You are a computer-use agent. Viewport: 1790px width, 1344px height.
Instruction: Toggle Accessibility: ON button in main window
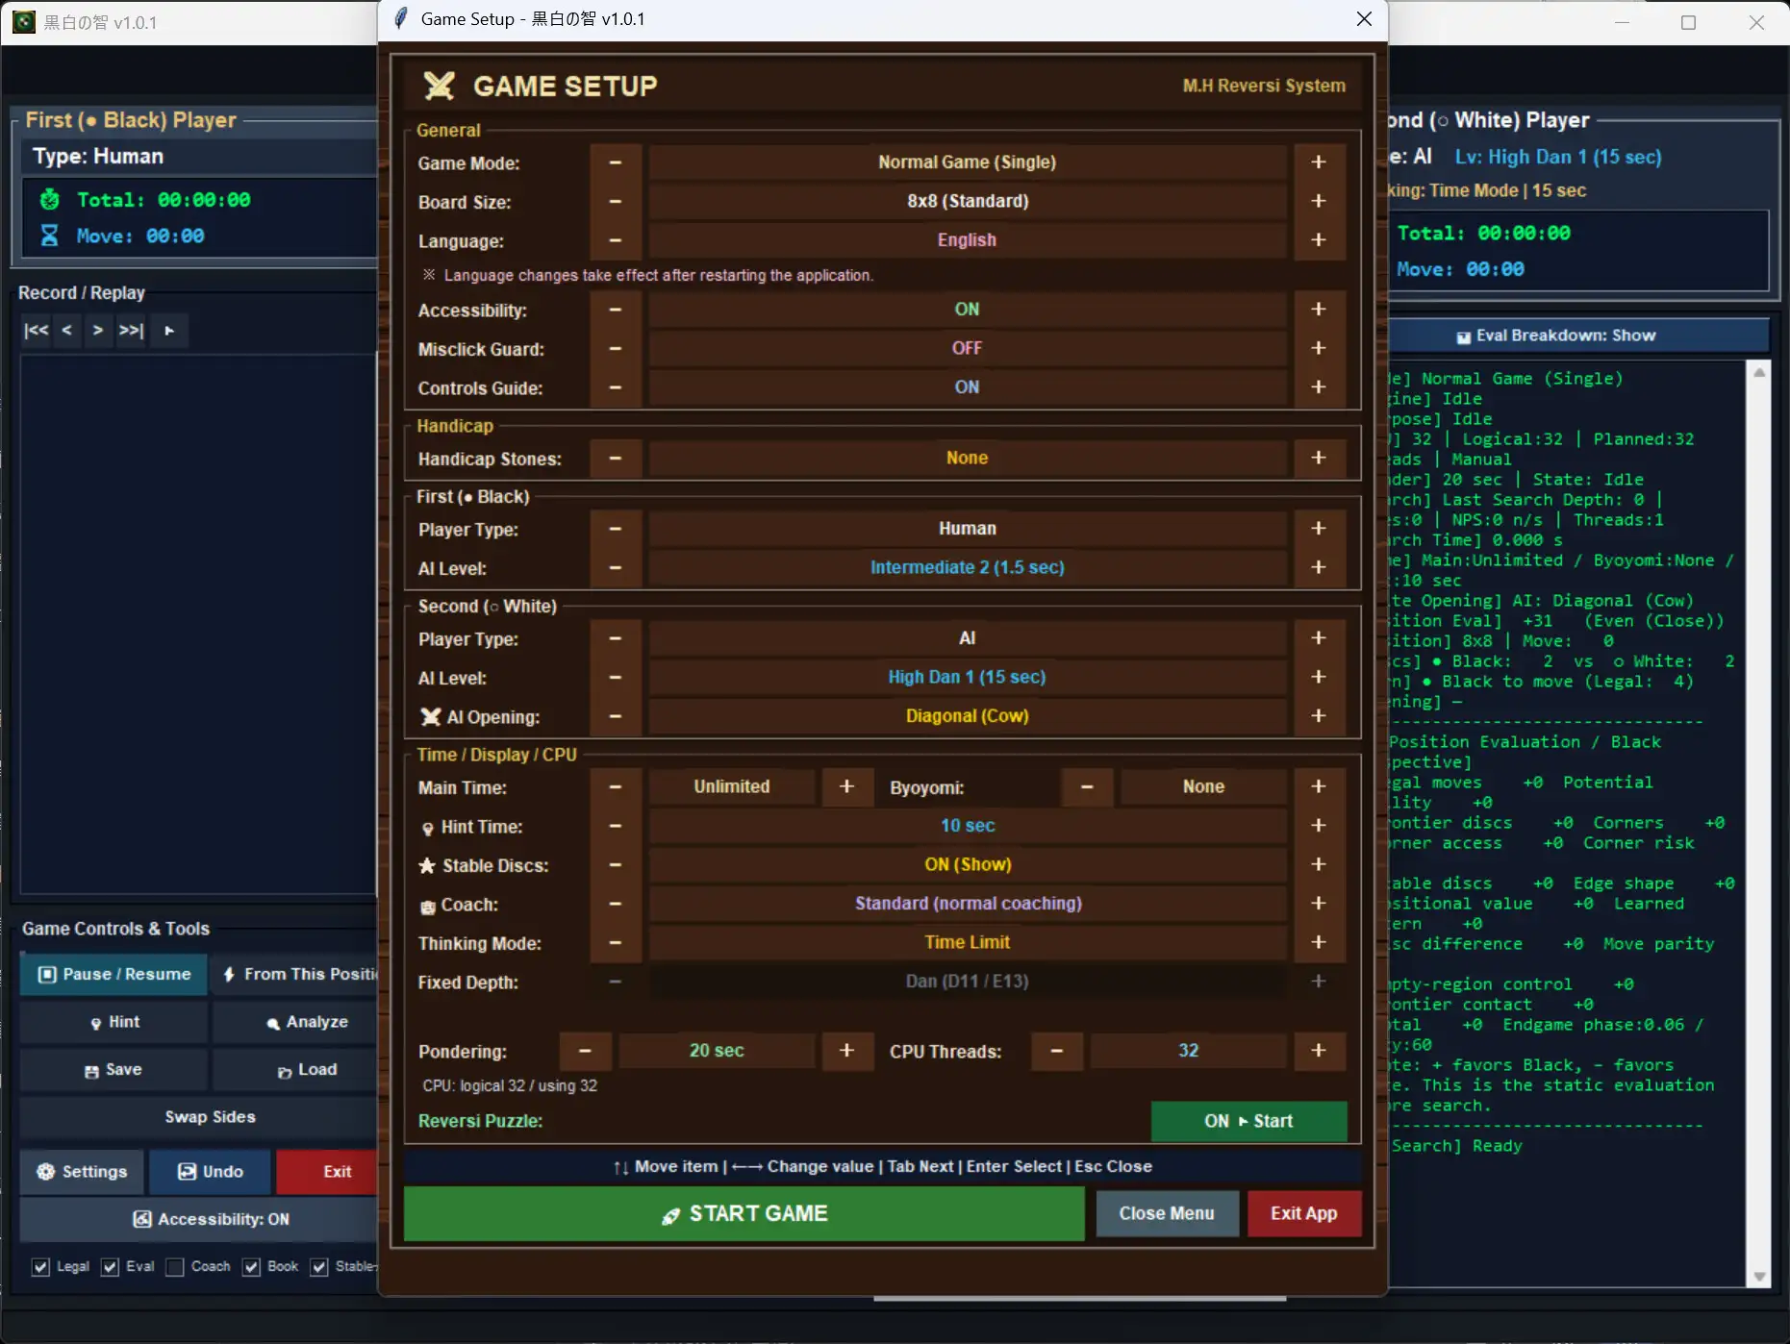(200, 1219)
